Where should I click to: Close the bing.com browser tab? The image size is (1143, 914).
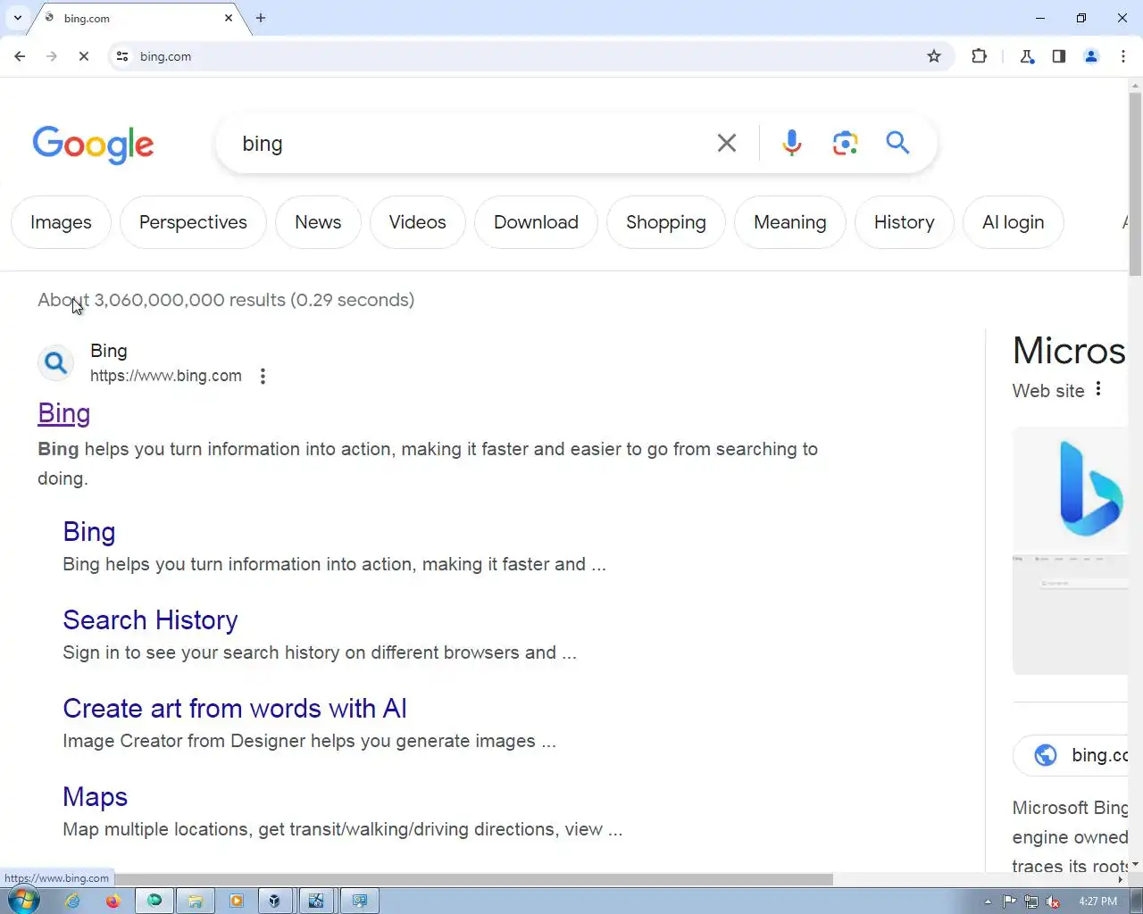pos(229,18)
